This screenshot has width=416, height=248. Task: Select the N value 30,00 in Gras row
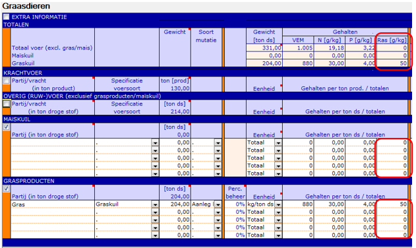(x=330, y=204)
